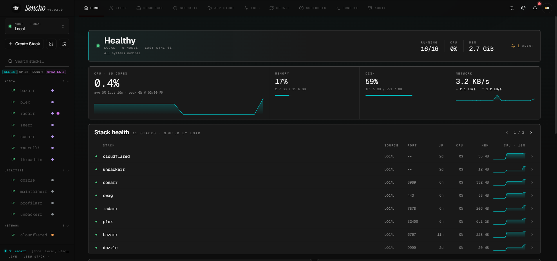Open the notifications bell
Image resolution: width=557 pixels, height=261 pixels.
click(x=535, y=8)
